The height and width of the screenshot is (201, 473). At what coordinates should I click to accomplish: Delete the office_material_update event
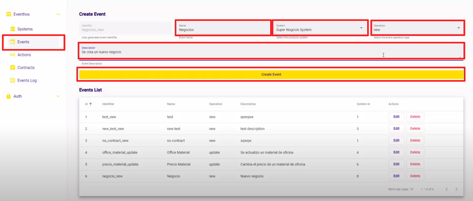coord(415,152)
